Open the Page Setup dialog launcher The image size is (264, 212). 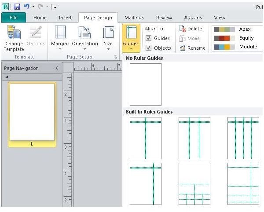click(115, 57)
